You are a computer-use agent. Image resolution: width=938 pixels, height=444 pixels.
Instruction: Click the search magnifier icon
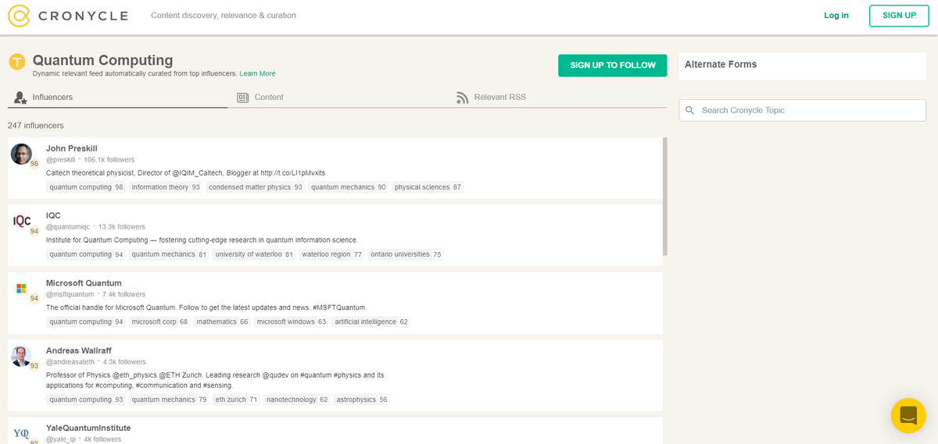[689, 111]
